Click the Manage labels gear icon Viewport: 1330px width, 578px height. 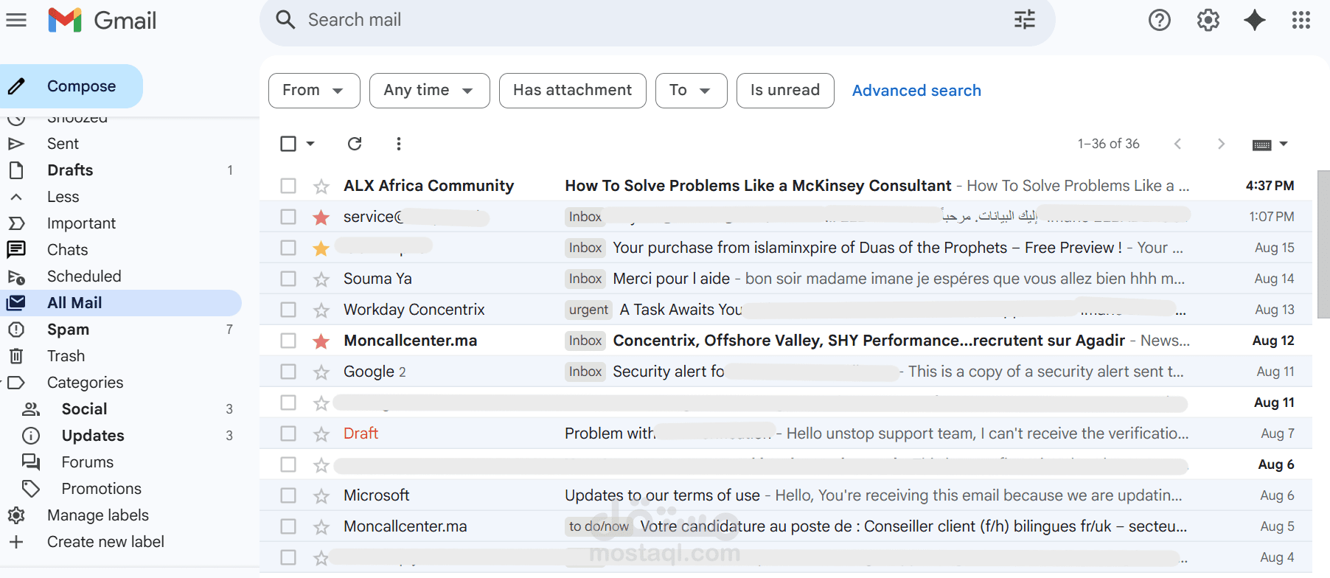(x=16, y=515)
